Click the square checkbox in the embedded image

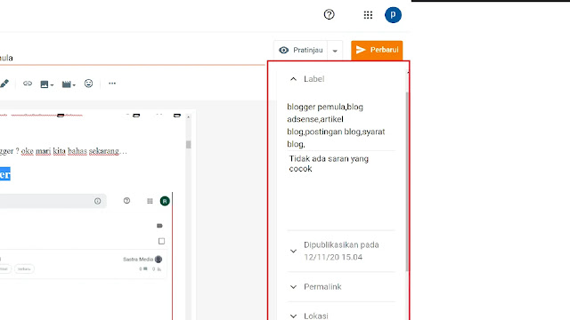(161, 241)
